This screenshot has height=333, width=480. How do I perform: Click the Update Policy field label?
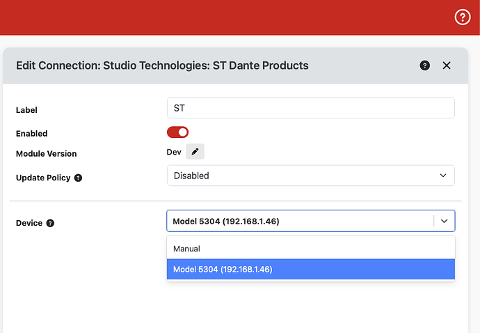[x=43, y=178]
